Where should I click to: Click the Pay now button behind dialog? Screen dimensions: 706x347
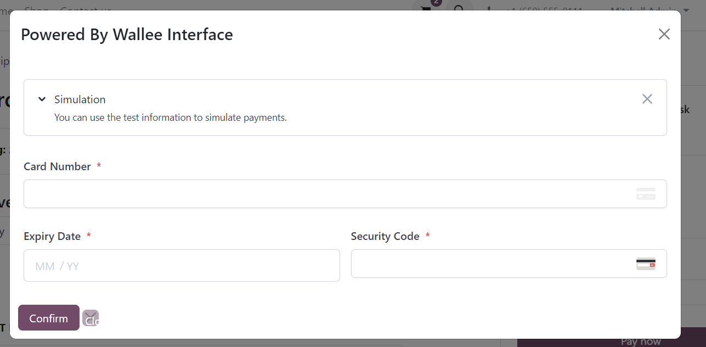640,342
